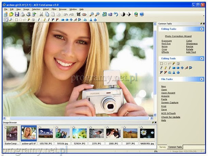Screen dimensions: 208x156
Task: Click the Red Eye reduction toolbar icon
Action: [x=84, y=14]
